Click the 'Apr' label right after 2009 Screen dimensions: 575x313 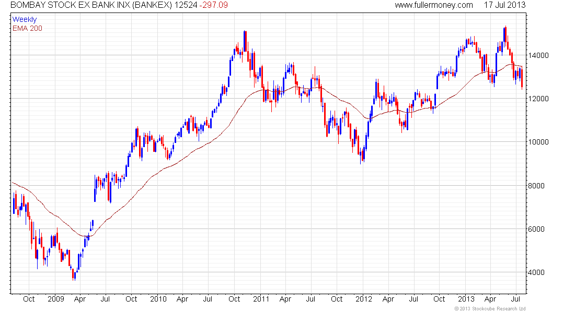[80, 299]
